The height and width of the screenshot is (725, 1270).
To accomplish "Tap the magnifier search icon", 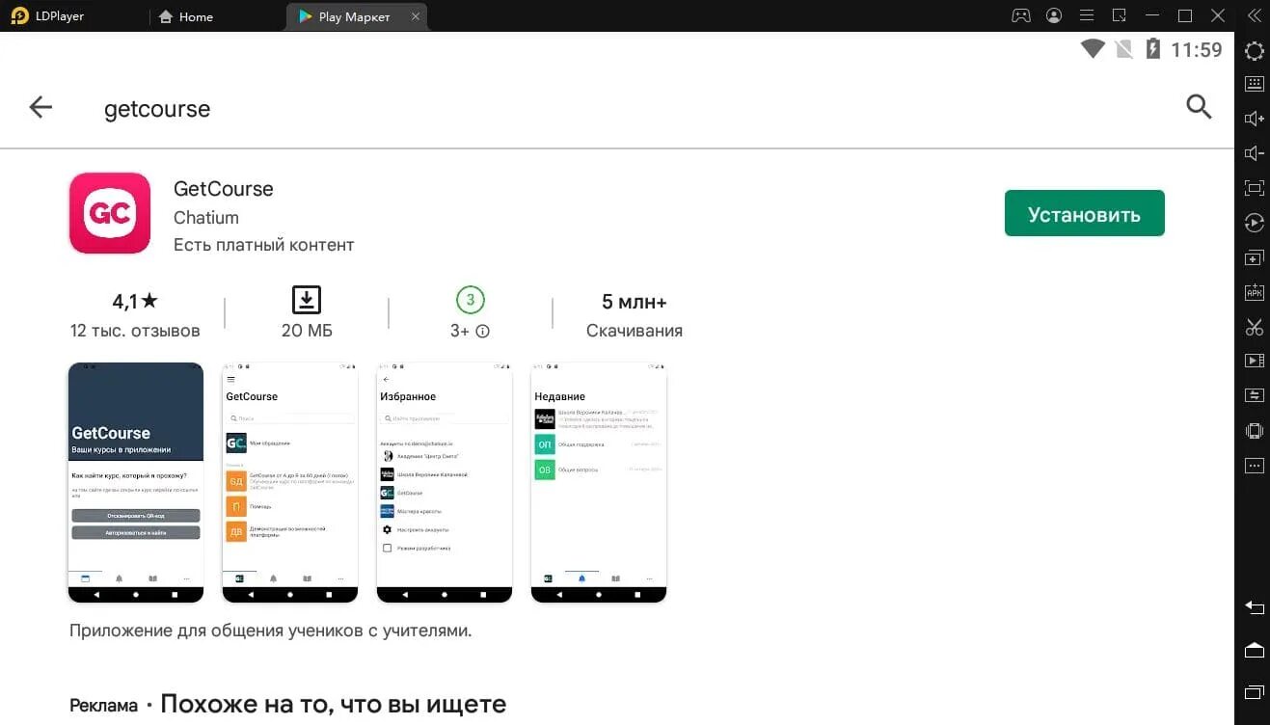I will coord(1199,107).
